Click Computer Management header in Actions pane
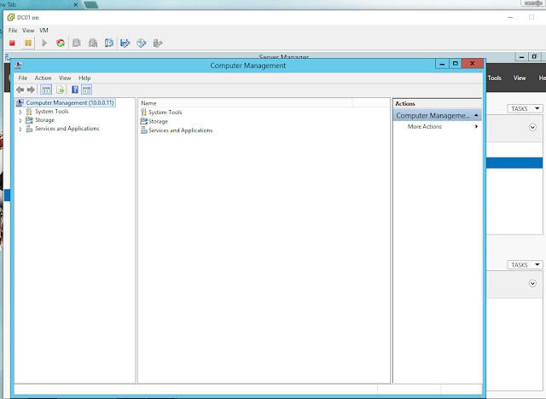 tap(438, 115)
